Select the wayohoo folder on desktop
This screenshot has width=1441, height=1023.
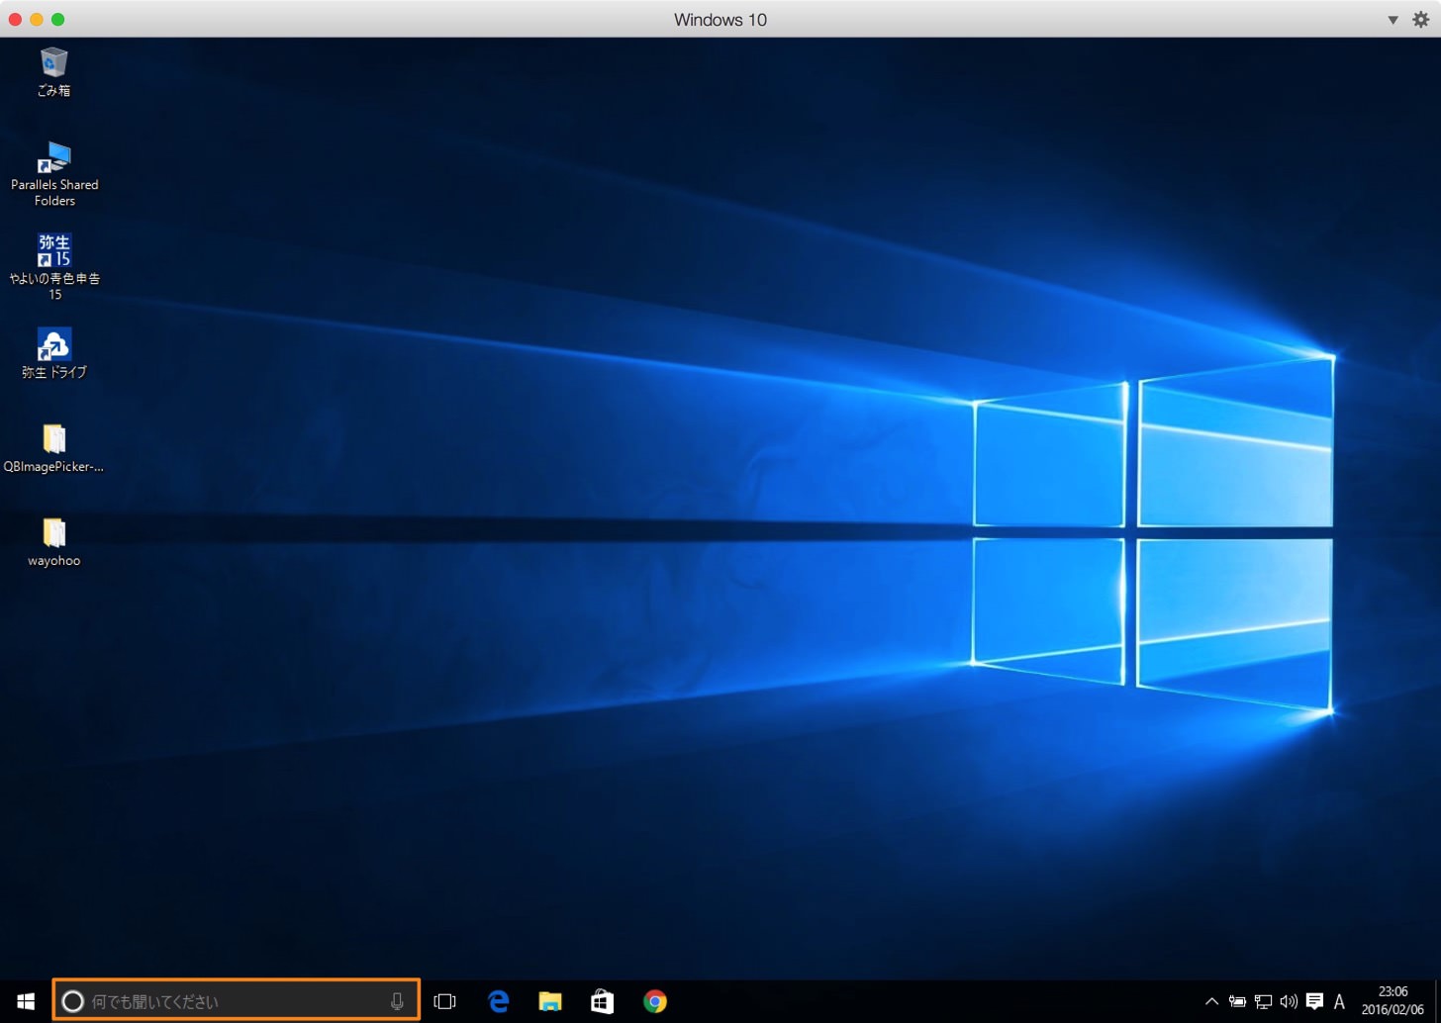tap(53, 542)
